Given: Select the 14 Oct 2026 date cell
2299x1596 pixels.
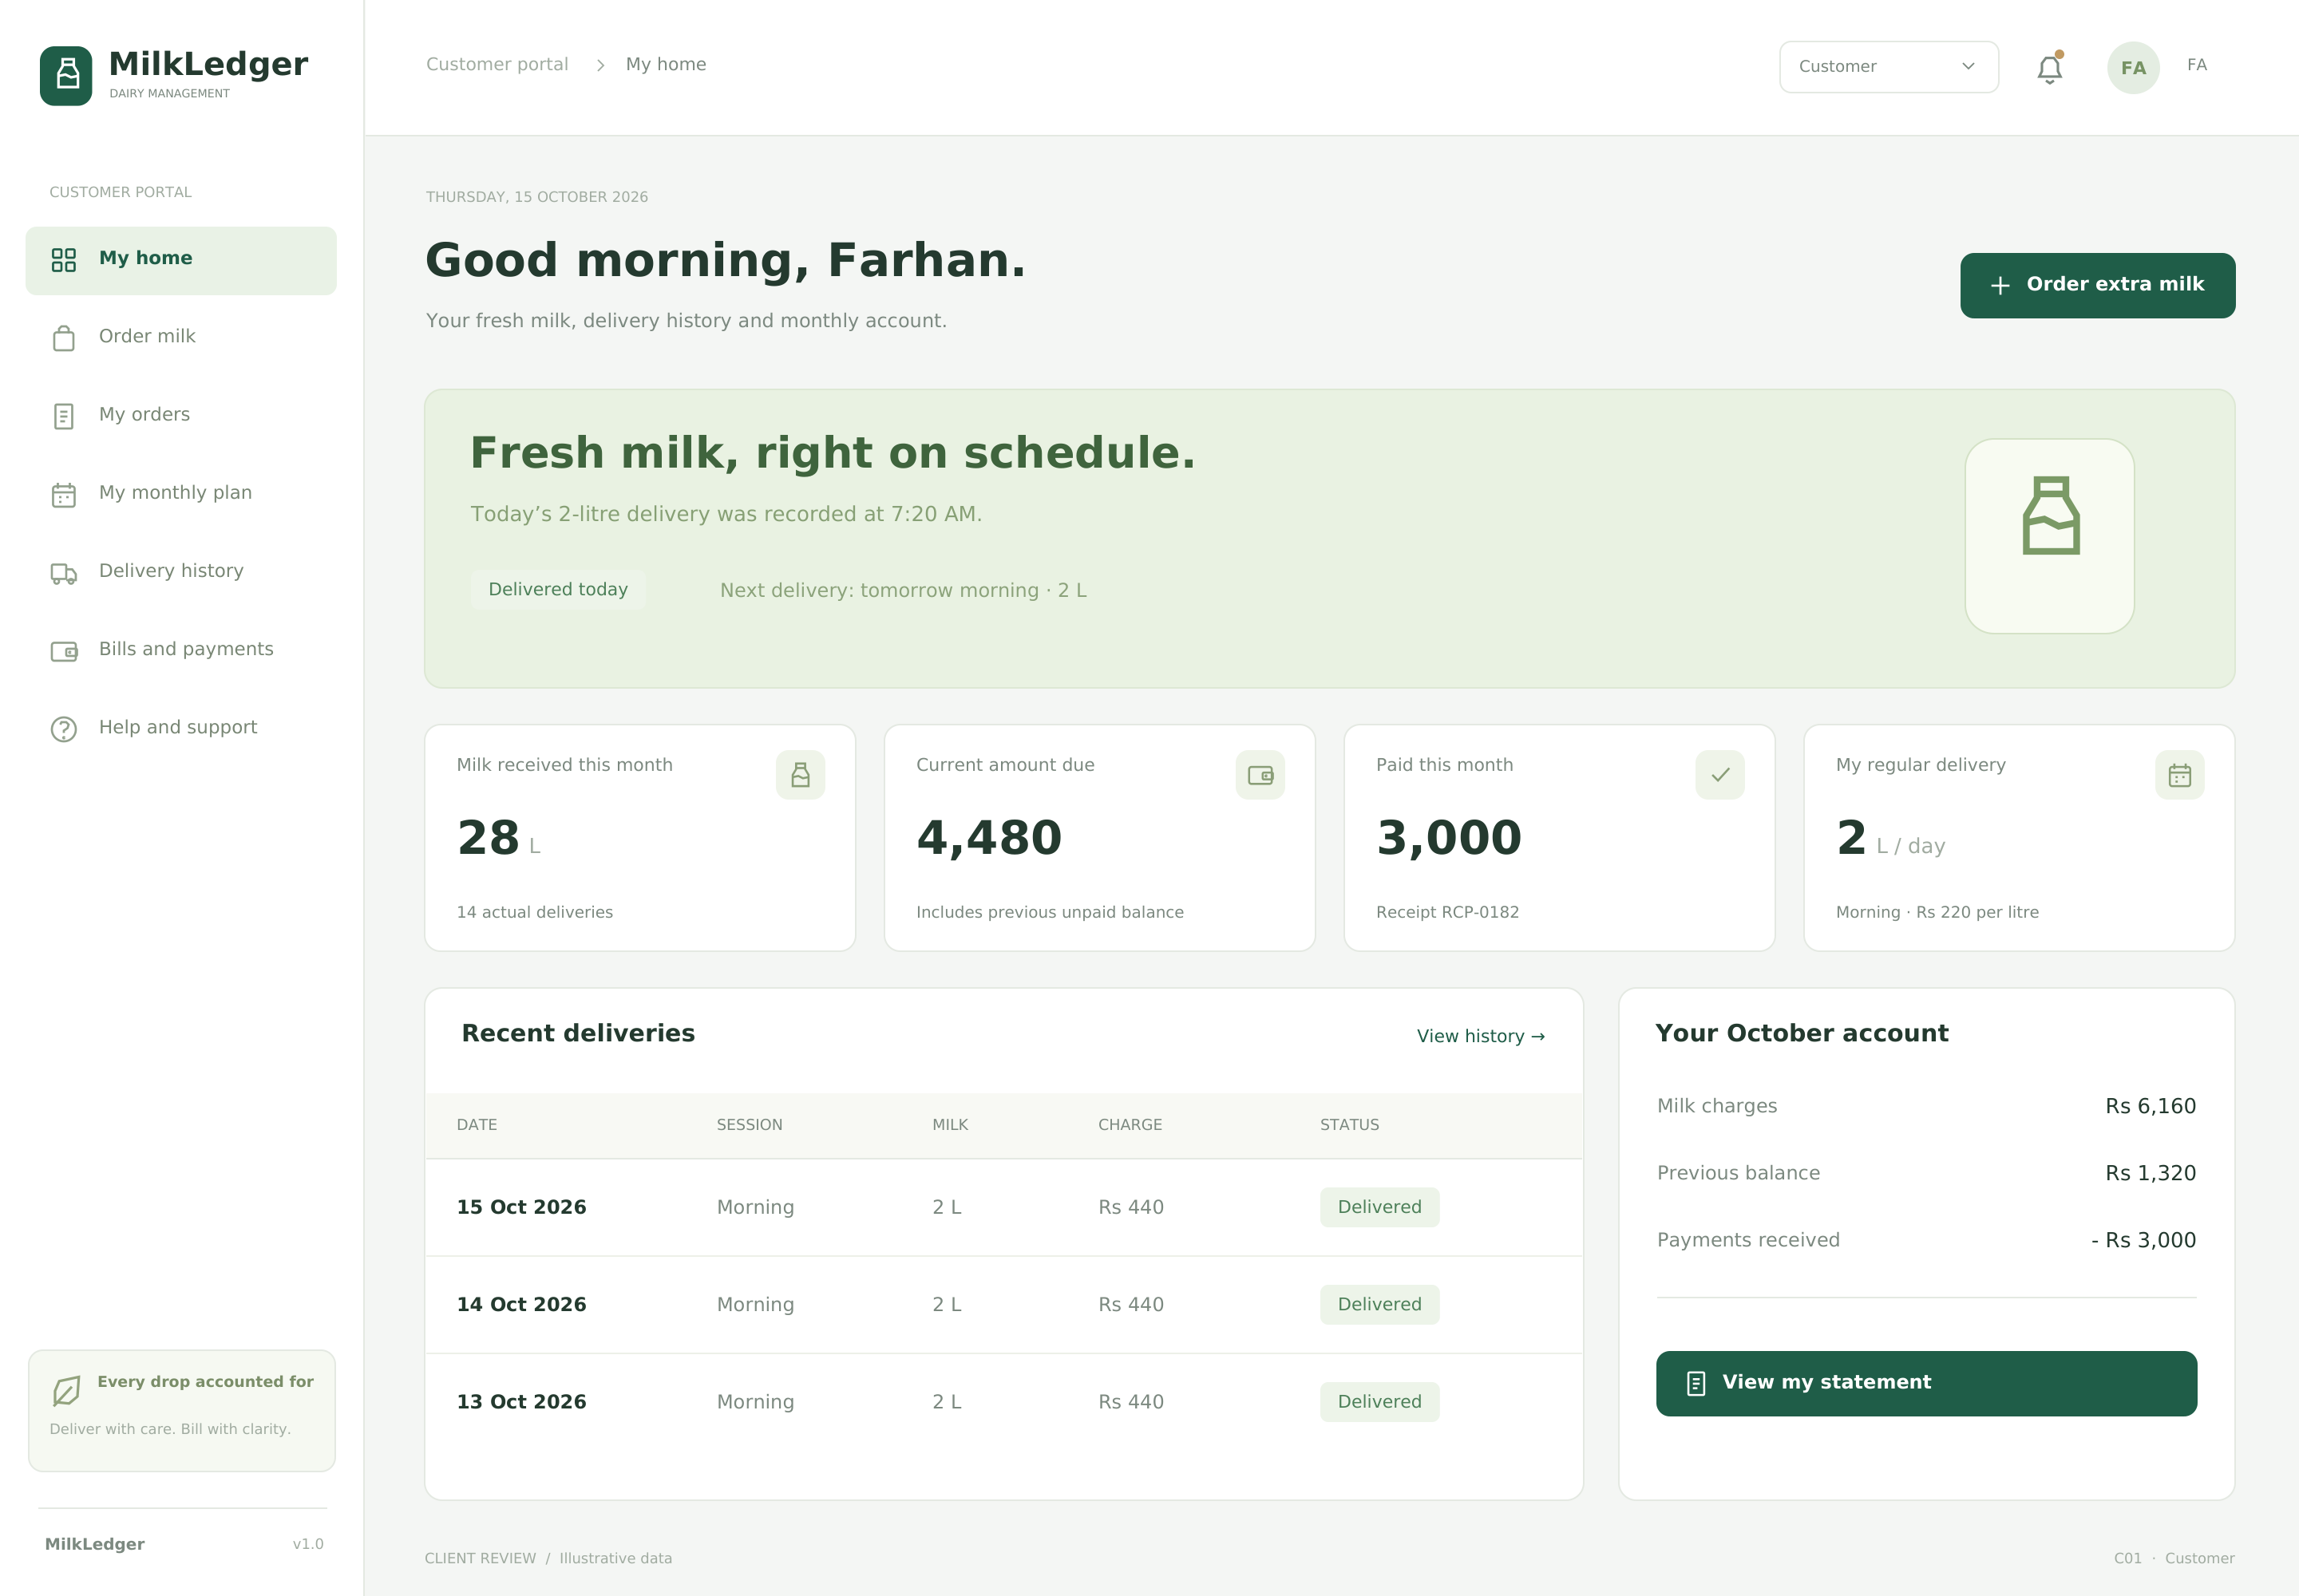Looking at the screenshot, I should [x=521, y=1304].
